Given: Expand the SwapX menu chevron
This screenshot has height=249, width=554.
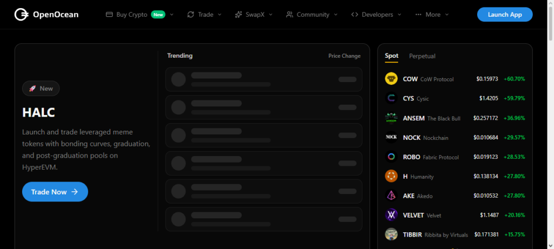Looking at the screenshot, I should click(x=271, y=15).
